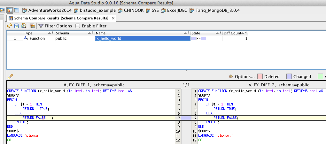Click the right pane header V, FY_DIFF_2
The width and height of the screenshot is (326, 144).
coord(279,85)
